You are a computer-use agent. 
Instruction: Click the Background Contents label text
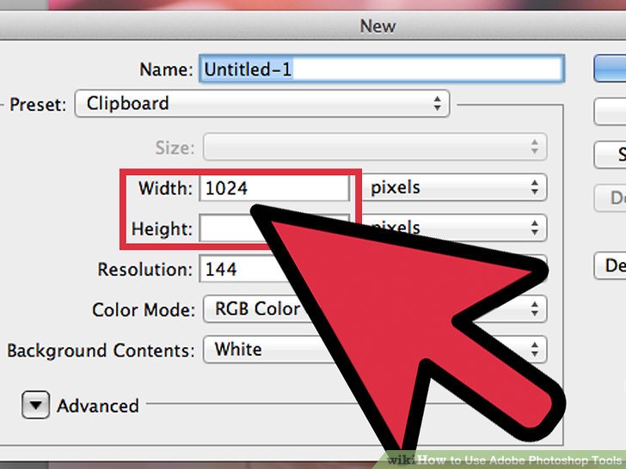click(101, 350)
